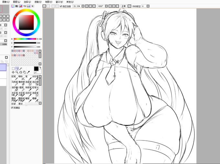Viewport: 220px width, 164px height.
Task: Select the move tool
Action: coord(13,72)
